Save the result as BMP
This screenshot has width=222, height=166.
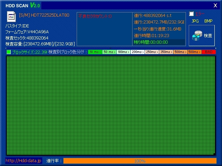(x=208, y=21)
